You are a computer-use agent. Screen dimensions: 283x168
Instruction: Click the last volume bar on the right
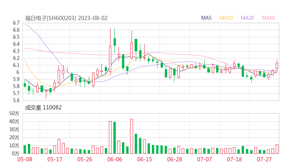pyautogui.click(x=277, y=149)
